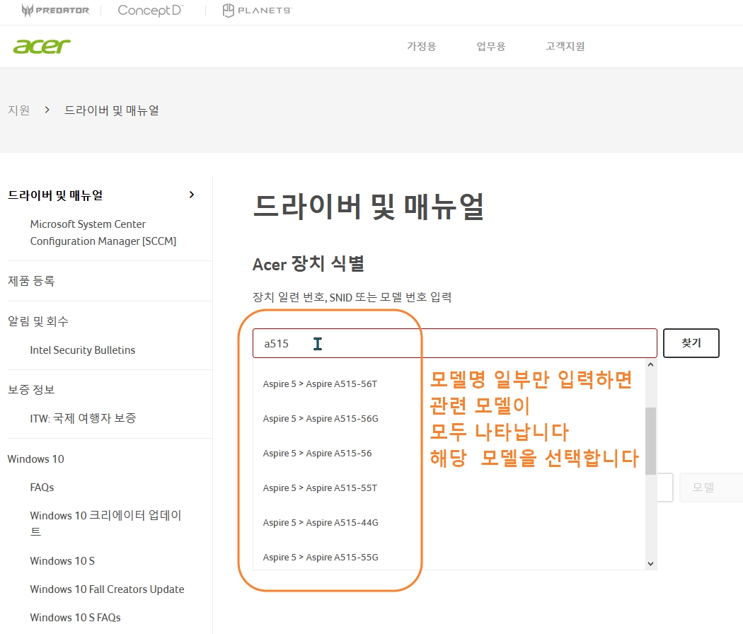Click the Planet9 logo
Viewport: 743px width, 634px height.
[x=256, y=11]
